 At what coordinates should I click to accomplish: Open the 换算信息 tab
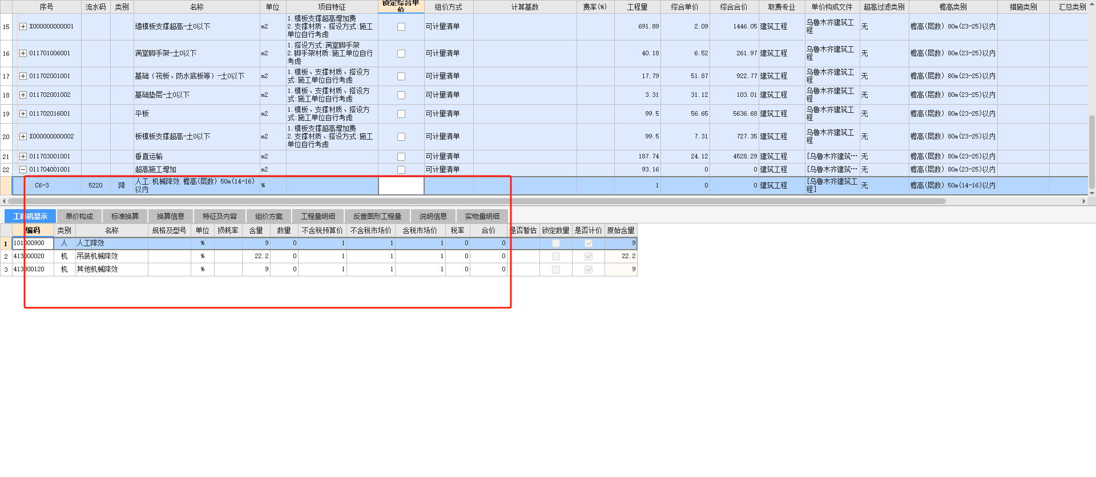(171, 217)
